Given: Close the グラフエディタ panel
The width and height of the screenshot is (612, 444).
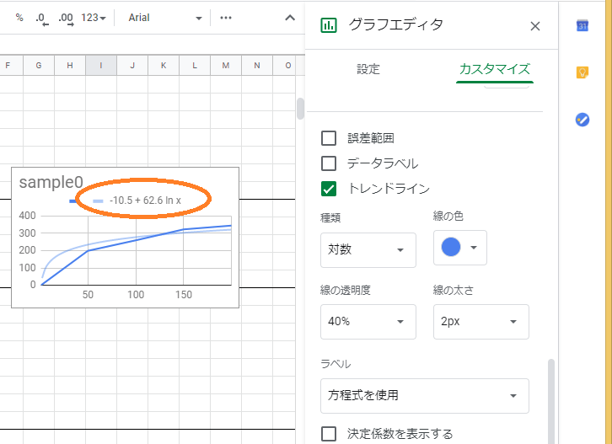Looking at the screenshot, I should pyautogui.click(x=534, y=26).
